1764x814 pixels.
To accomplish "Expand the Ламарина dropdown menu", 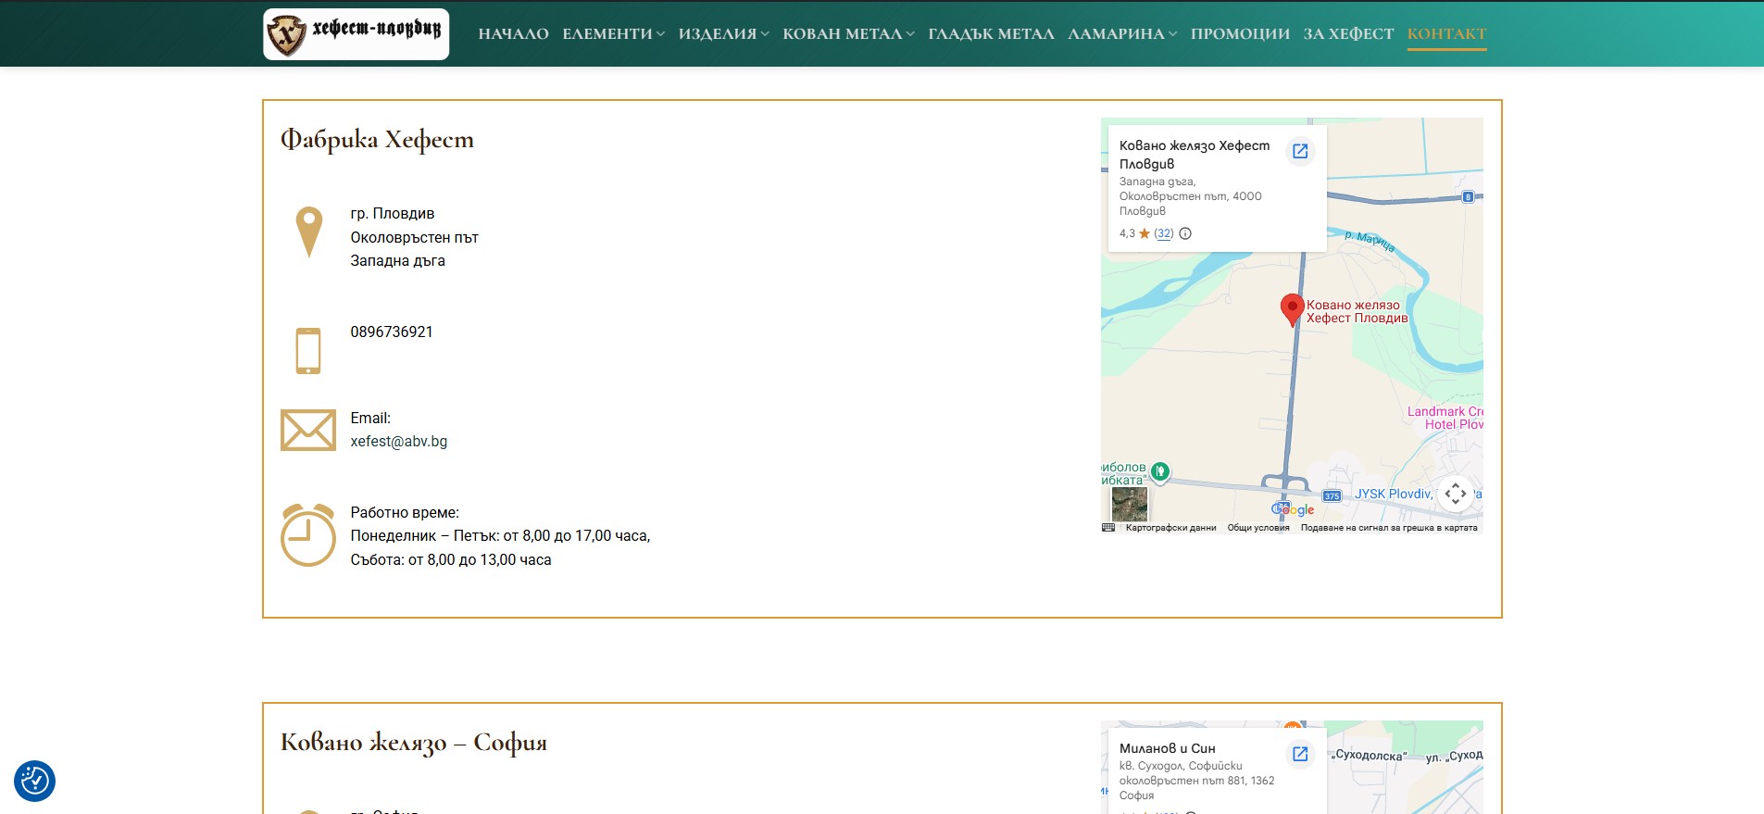I will (1122, 34).
